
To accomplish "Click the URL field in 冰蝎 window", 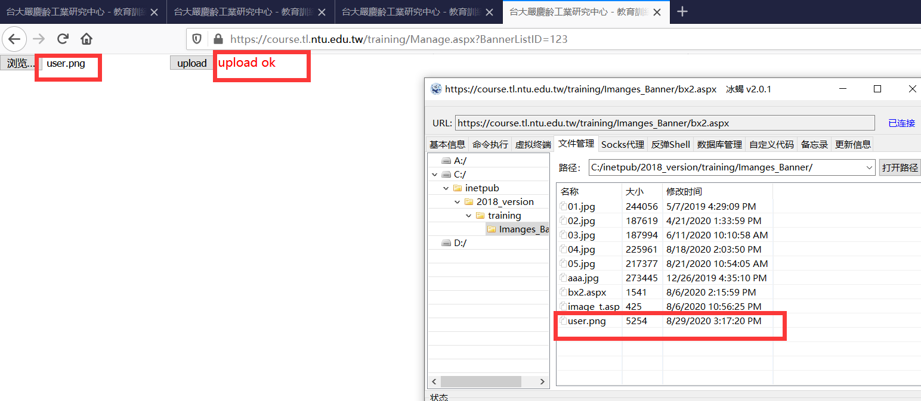I will click(665, 123).
